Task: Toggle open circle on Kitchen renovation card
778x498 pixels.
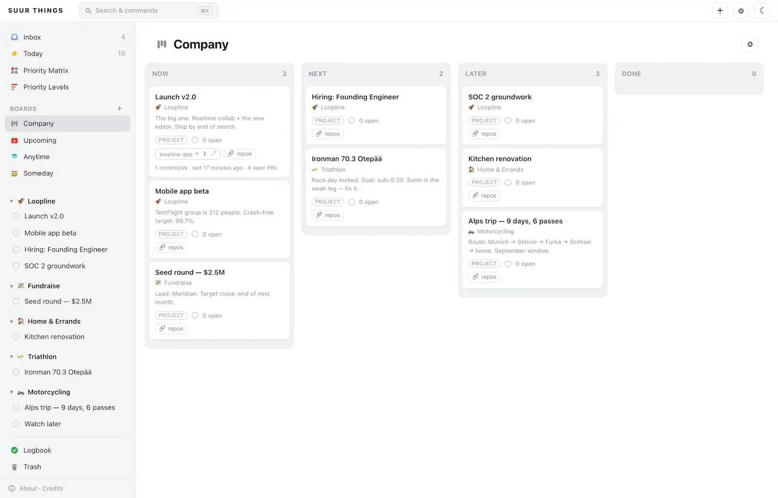Action: point(508,183)
